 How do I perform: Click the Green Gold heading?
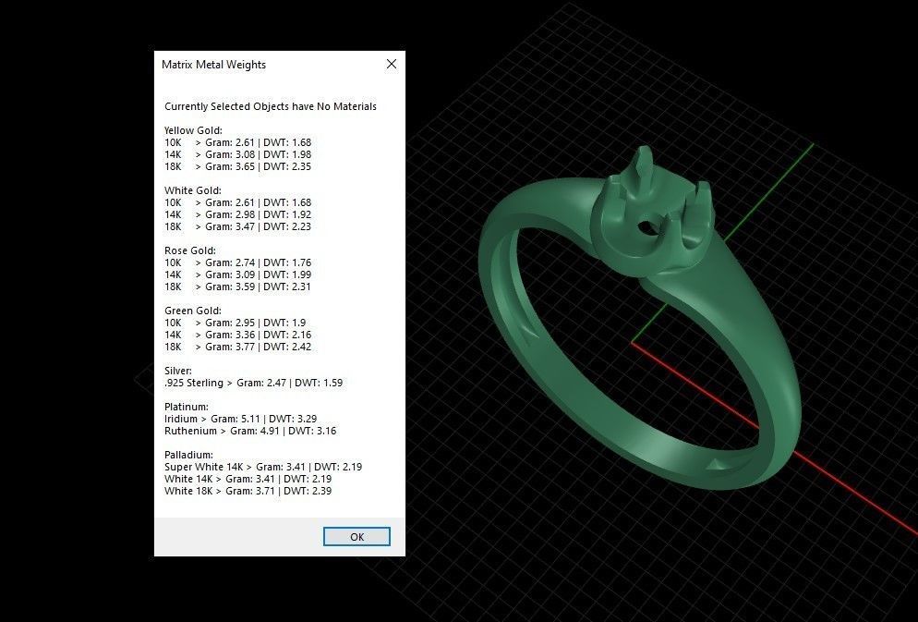[x=193, y=311]
